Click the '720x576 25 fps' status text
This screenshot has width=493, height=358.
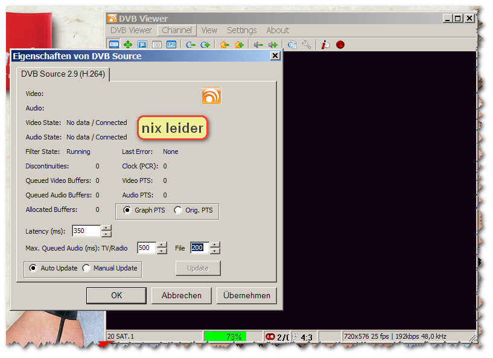pos(366,336)
